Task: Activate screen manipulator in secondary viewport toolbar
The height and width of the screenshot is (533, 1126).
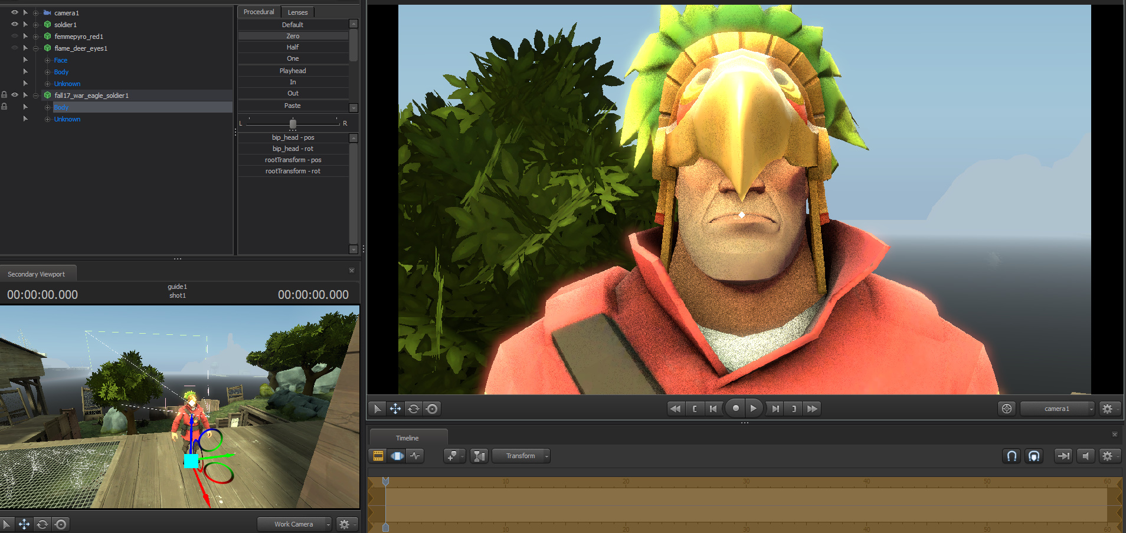Action: coord(61,524)
